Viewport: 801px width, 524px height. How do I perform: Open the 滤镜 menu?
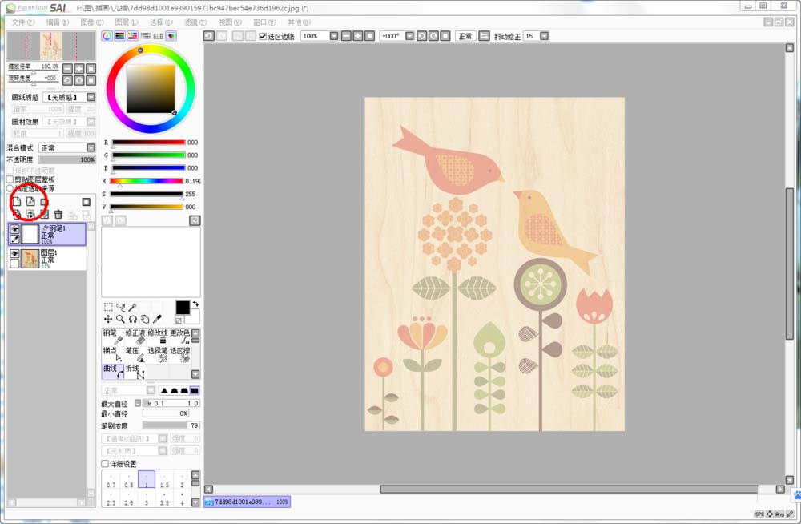195,22
